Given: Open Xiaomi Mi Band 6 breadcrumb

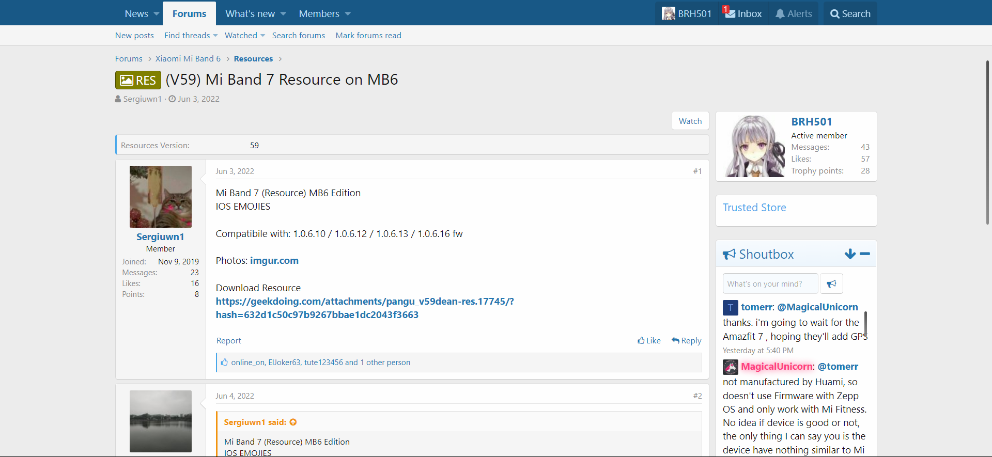Looking at the screenshot, I should 188,59.
